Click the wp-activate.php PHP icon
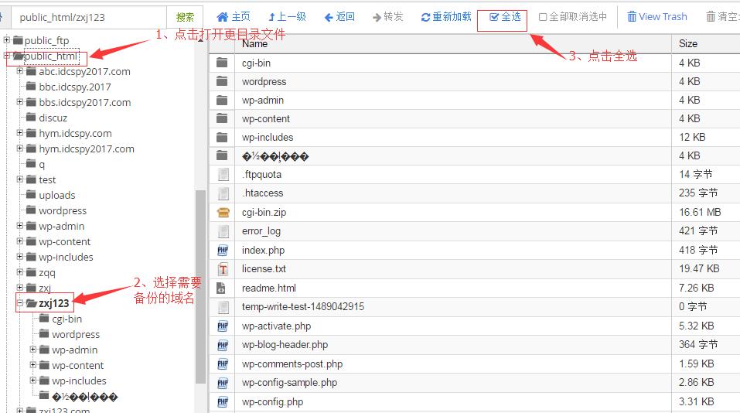The height and width of the screenshot is (413, 740). [223, 326]
